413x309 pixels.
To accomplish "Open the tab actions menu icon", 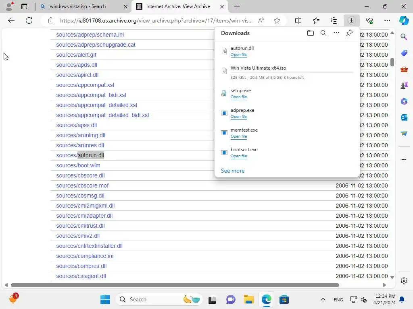I will tap(24, 6).
